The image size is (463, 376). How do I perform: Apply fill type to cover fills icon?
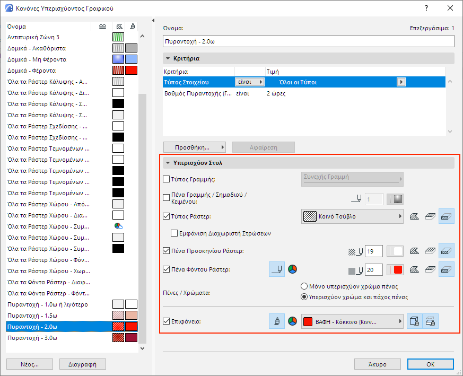pyautogui.click(x=430, y=216)
